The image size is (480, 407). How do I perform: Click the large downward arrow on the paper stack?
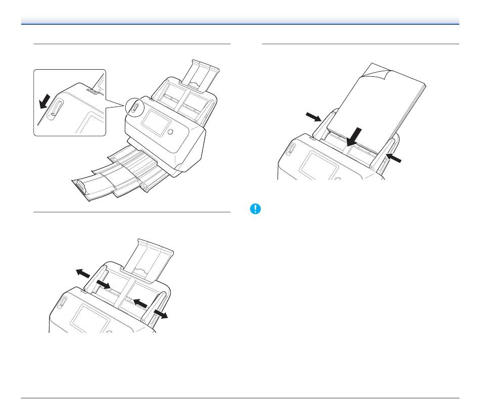coord(354,137)
